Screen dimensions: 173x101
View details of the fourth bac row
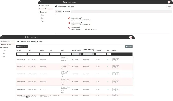[x=114, y=82]
